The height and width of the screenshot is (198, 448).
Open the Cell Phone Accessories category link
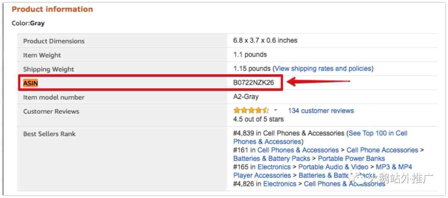click(382, 150)
